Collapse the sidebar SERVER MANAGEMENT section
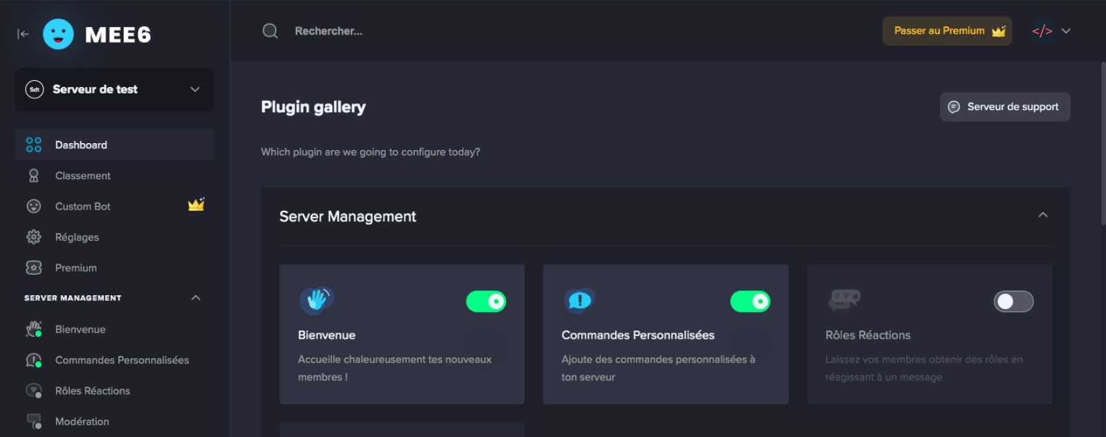Screen dimensions: 1106x437 point(196,297)
